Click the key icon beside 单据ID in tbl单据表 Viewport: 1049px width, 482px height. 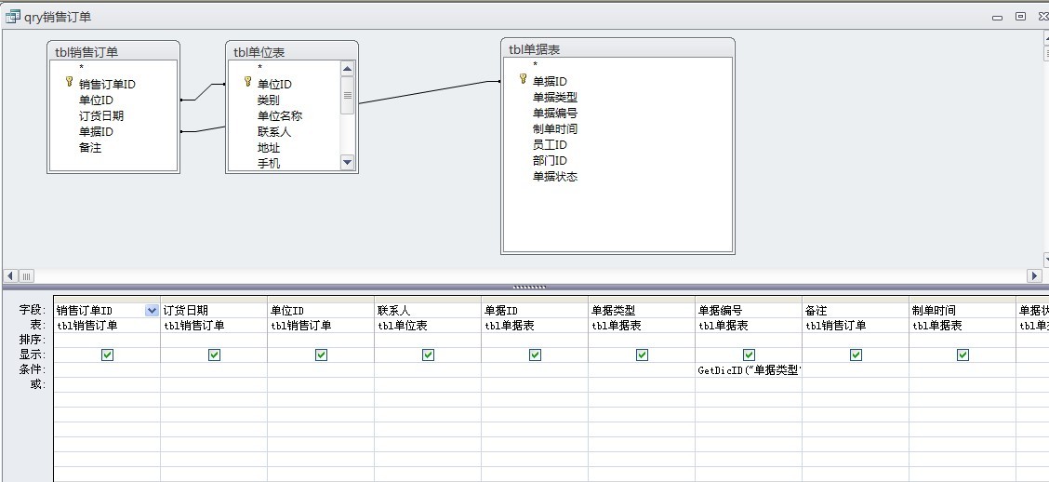tap(523, 80)
